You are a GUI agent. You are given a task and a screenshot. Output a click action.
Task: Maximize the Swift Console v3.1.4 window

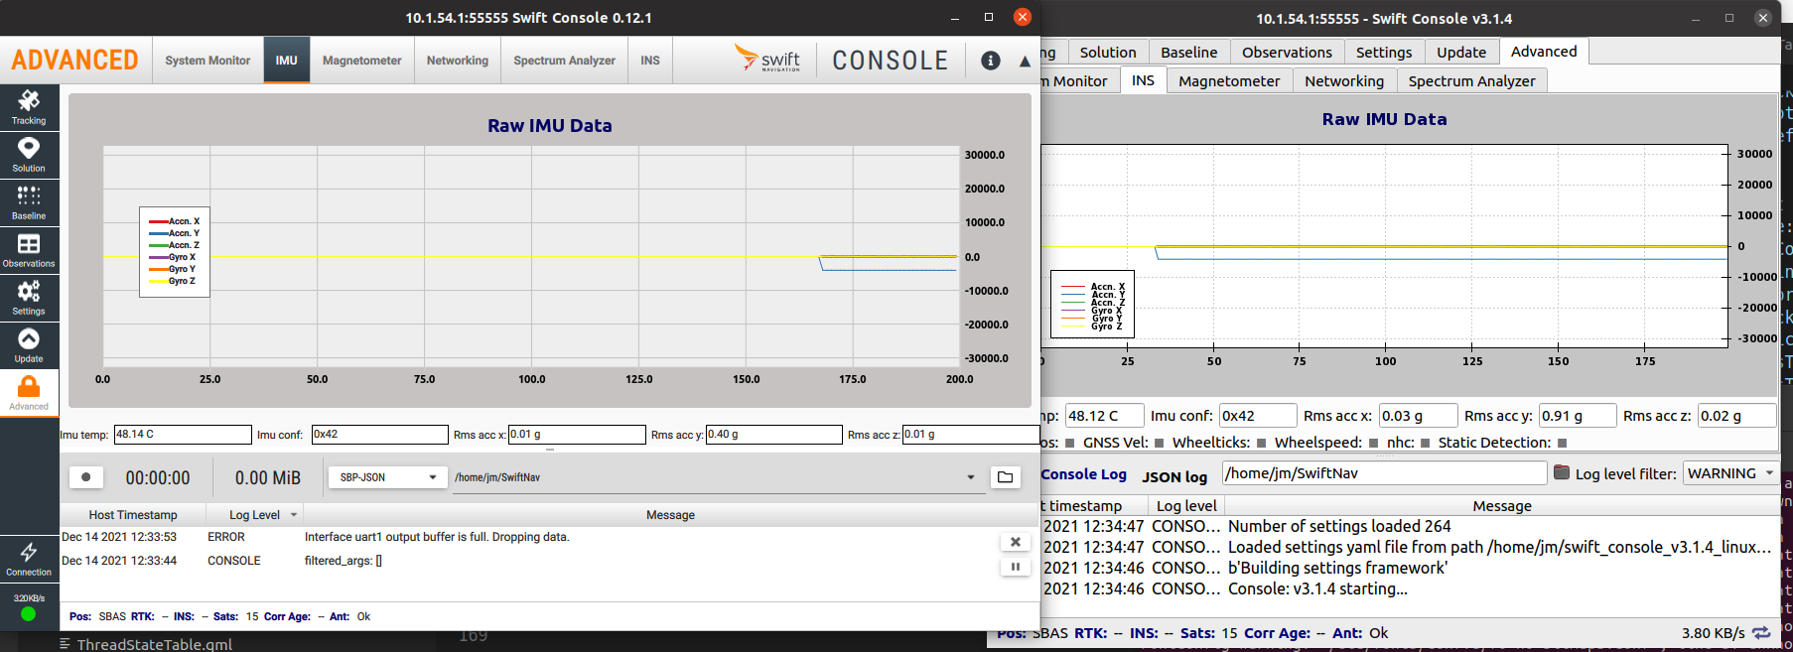click(x=1728, y=18)
